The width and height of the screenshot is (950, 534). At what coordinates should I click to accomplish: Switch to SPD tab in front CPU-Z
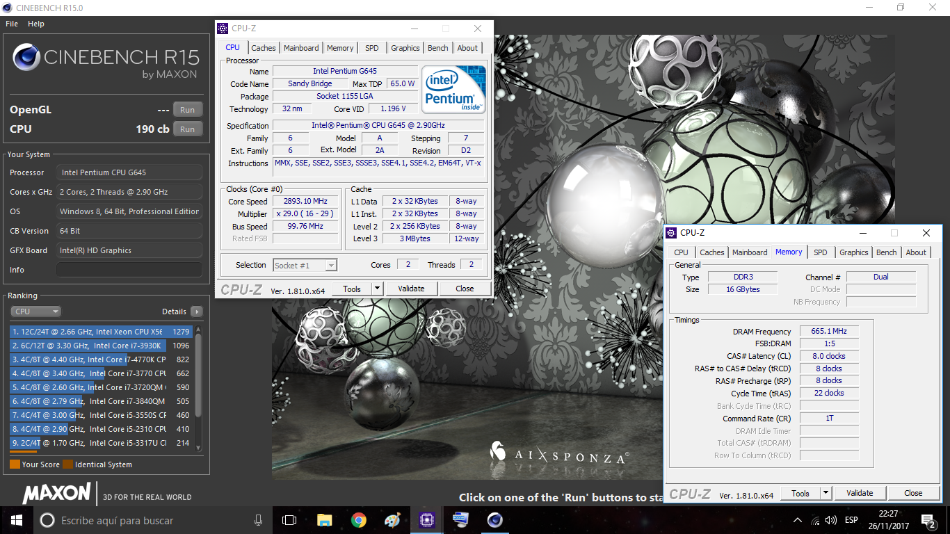tap(372, 48)
